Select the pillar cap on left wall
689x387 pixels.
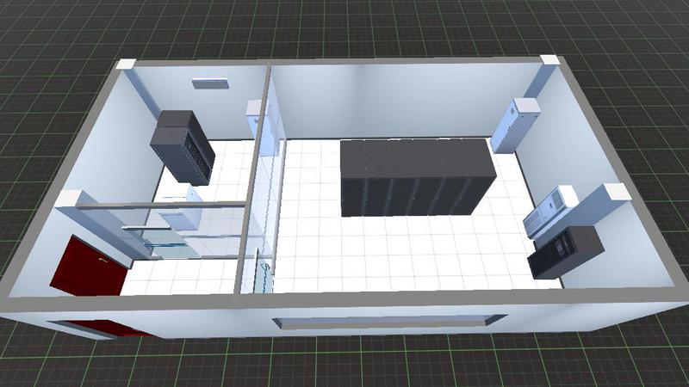(71, 199)
